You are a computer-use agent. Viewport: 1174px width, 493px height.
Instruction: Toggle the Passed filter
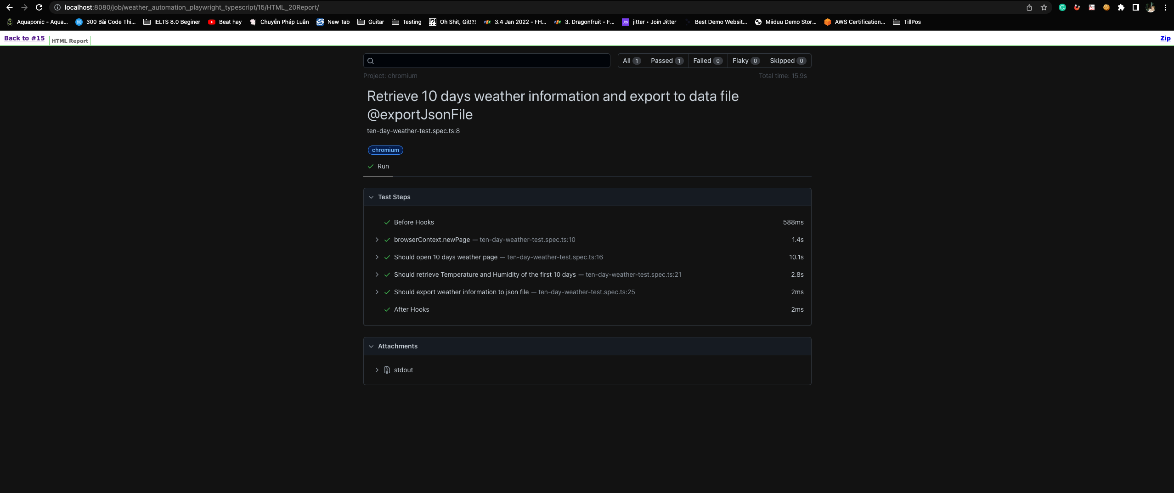(x=666, y=61)
